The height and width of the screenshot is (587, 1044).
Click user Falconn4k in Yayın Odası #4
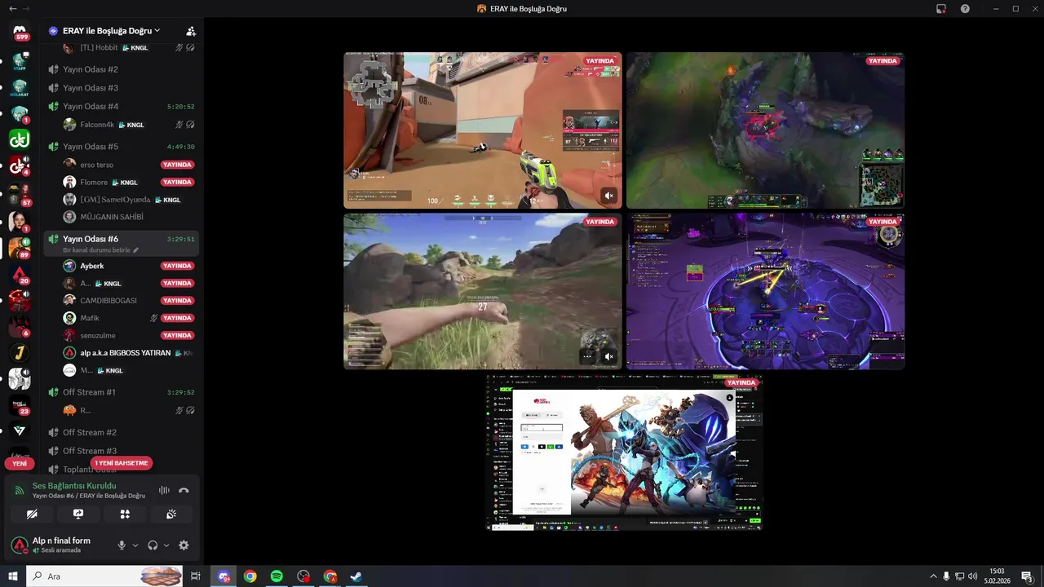pos(128,125)
